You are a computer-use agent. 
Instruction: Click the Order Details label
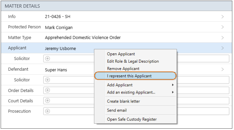(x=21, y=90)
